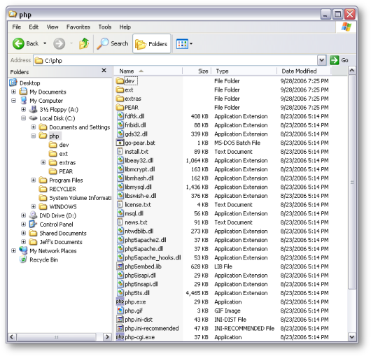Expand My Documents tree node
The image size is (371, 356).
pyautogui.click(x=14, y=92)
